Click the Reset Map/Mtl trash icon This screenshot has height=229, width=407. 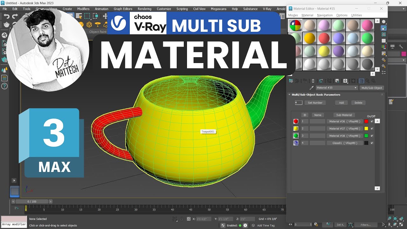click(x=313, y=81)
